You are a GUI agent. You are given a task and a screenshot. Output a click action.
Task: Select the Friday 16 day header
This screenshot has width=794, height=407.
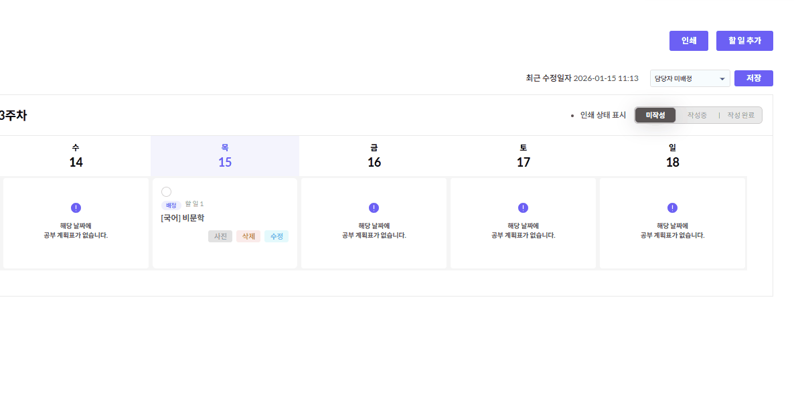click(374, 156)
